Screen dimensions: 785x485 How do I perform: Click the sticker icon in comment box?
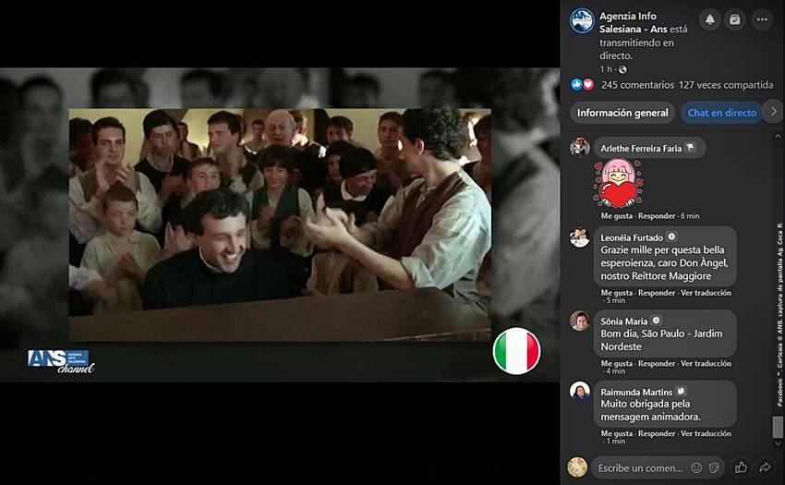pos(715,468)
